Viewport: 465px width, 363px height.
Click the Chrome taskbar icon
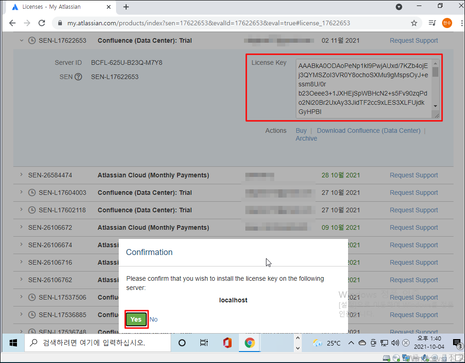tap(250, 343)
